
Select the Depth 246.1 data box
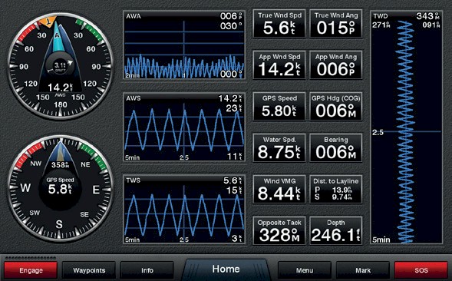(336, 231)
